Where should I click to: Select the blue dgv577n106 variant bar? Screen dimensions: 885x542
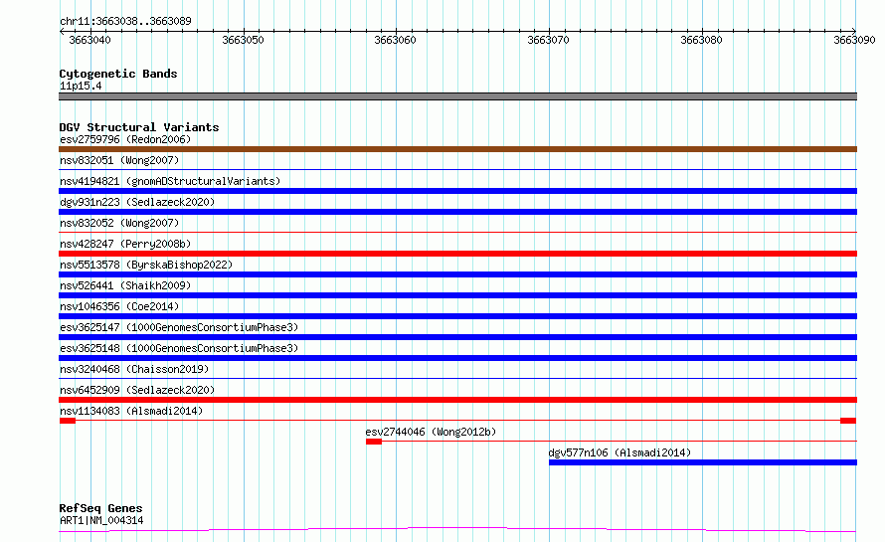click(x=703, y=462)
